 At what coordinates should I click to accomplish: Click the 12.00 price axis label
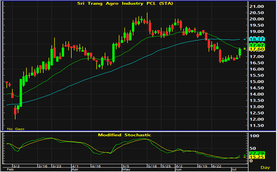tap(256, 119)
